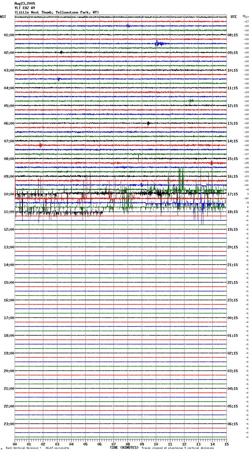Click the date label Aug23,2005
The height and width of the screenshot is (452, 250).
pyautogui.click(x=25, y=4)
